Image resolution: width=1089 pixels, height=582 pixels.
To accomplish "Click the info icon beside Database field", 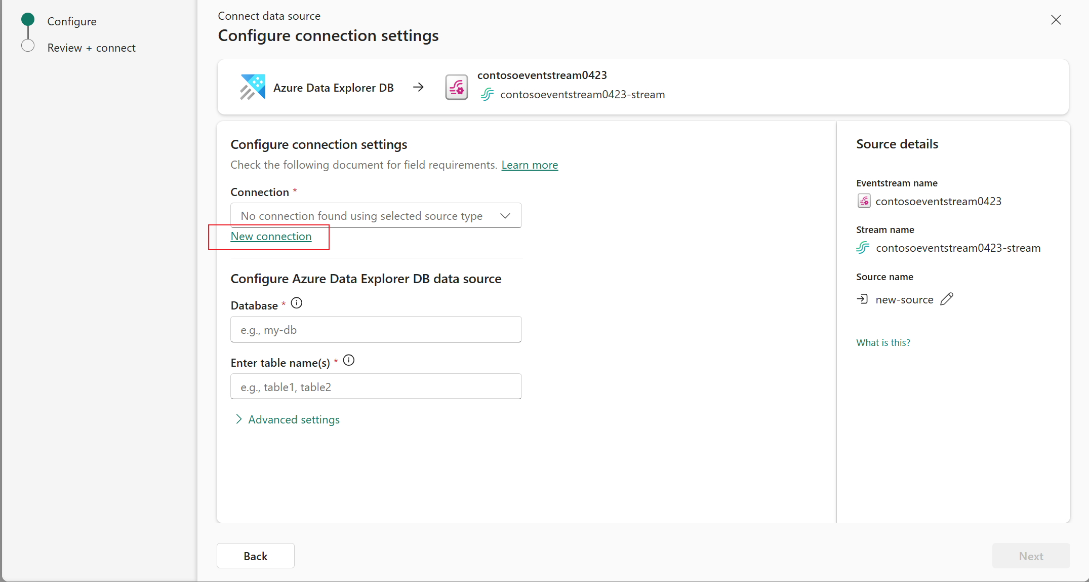I will click(296, 303).
